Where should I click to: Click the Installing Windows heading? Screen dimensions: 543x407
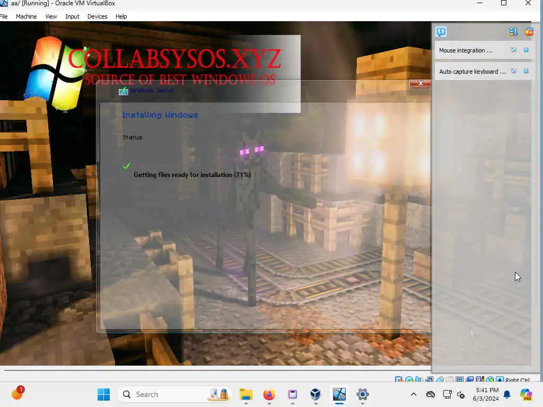click(x=160, y=115)
